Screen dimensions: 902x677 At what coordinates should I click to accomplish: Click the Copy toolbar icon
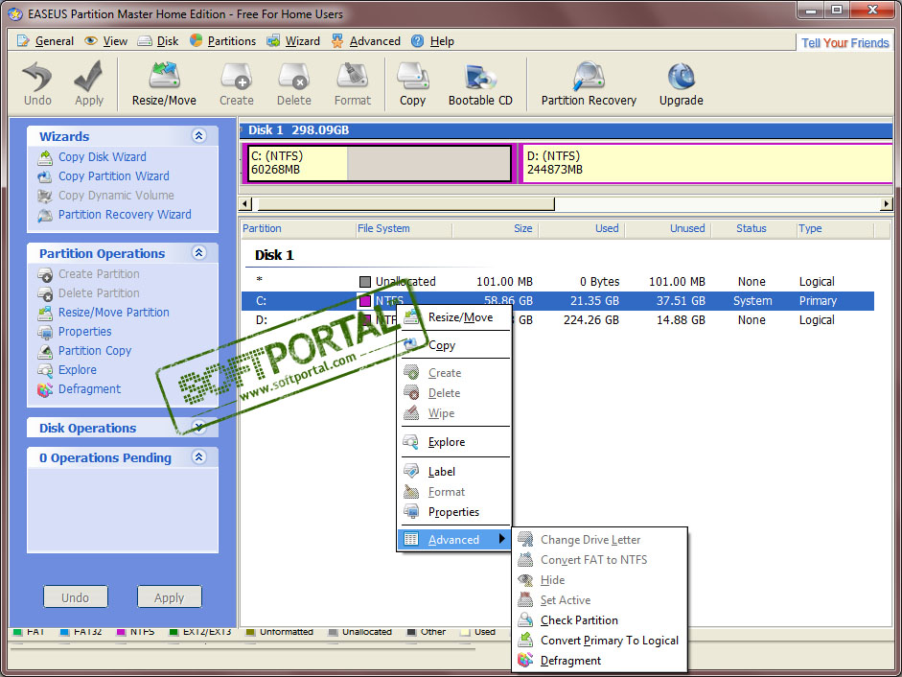pyautogui.click(x=412, y=83)
